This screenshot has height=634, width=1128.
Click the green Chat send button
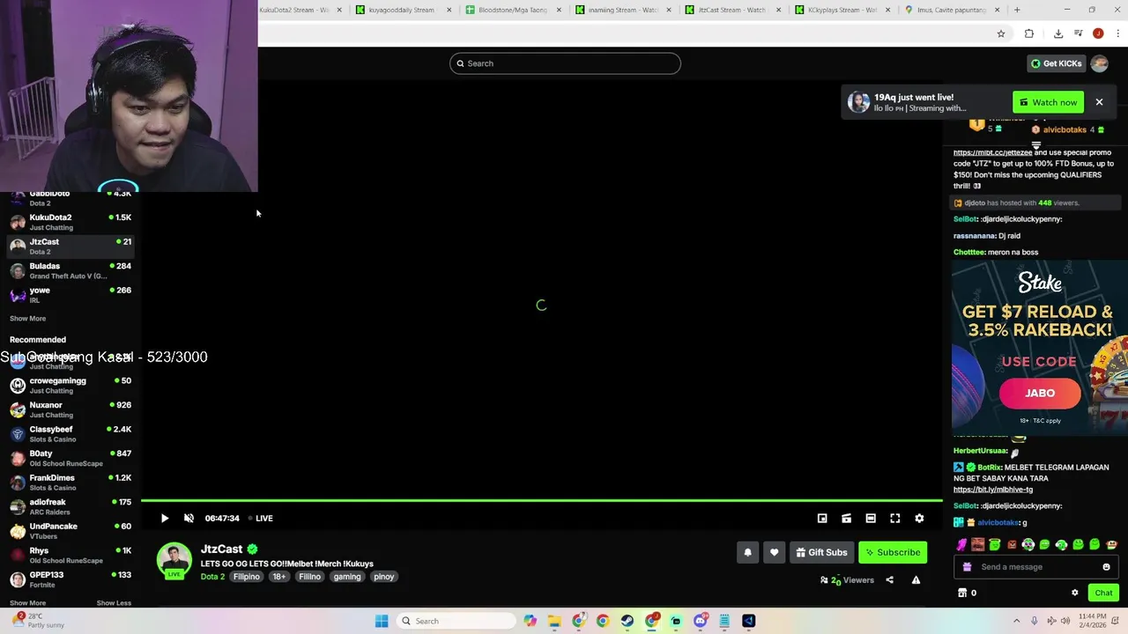coord(1103,593)
